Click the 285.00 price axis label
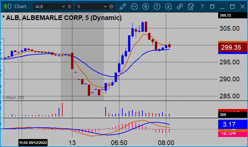This screenshot has width=248, height=147. 230,96
